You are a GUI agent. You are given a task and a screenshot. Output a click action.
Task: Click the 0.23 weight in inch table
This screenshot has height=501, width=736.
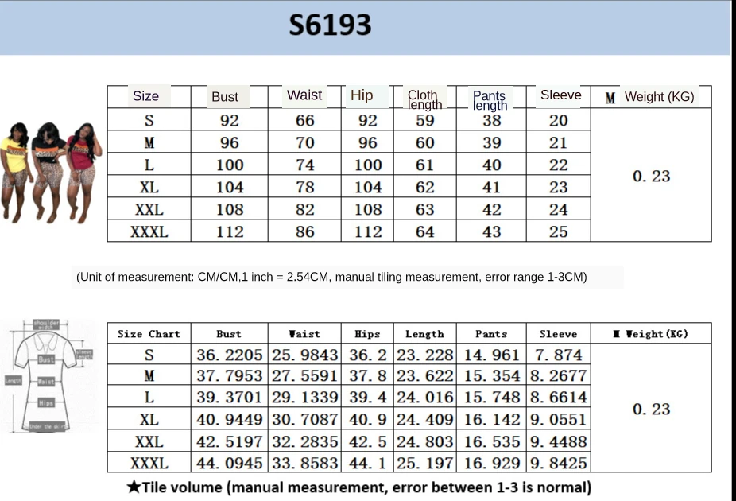(651, 409)
